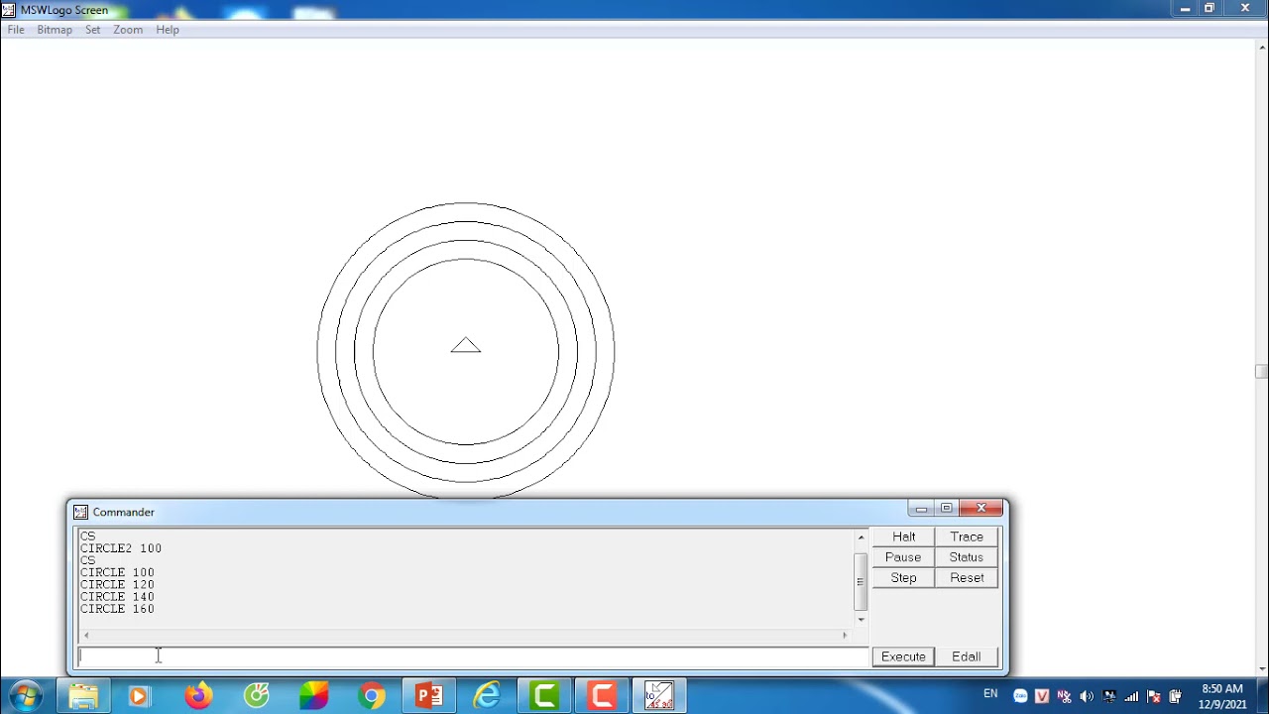Open the rainbow colored app in taskbar

(314, 696)
